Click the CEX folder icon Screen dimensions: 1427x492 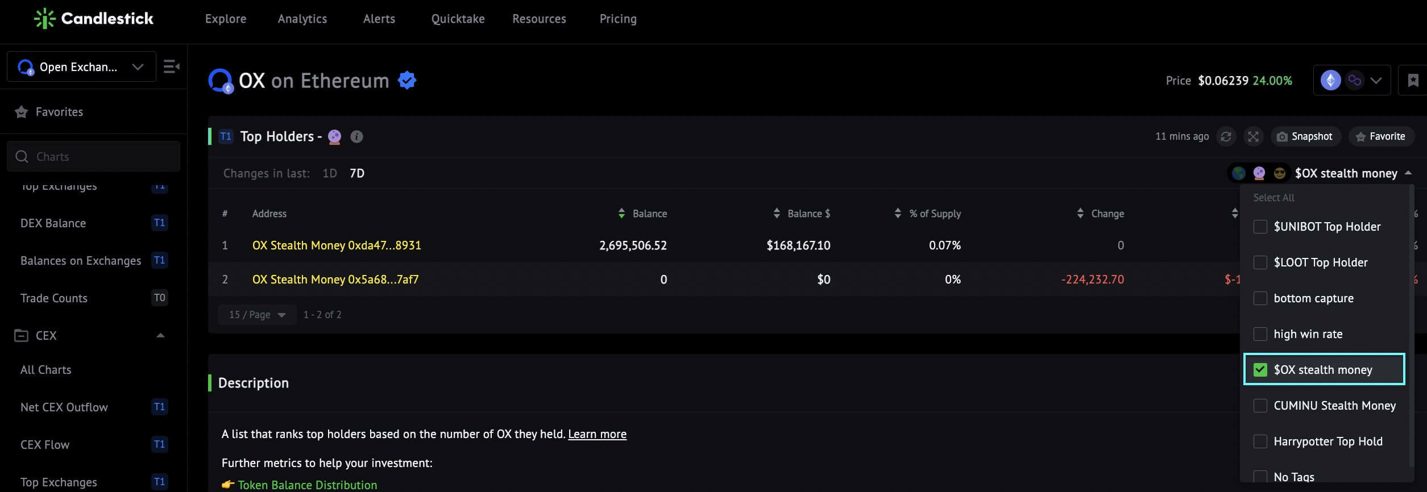(x=21, y=336)
